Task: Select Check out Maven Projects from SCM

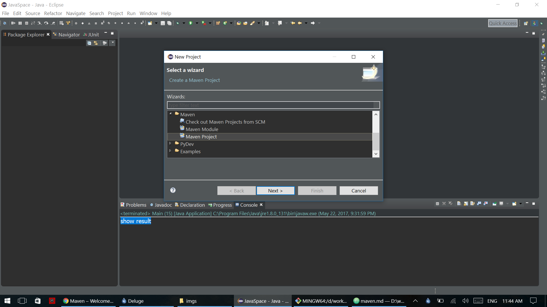Action: click(x=225, y=122)
